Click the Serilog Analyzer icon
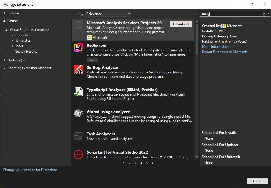Screen dimensions: 271x188 click(78, 70)
